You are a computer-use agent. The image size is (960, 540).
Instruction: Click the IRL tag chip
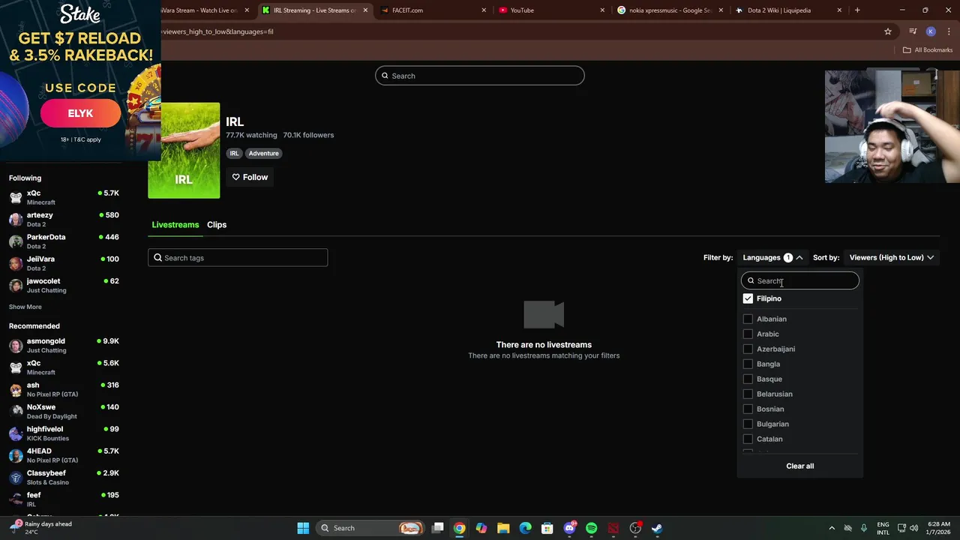[x=235, y=153]
